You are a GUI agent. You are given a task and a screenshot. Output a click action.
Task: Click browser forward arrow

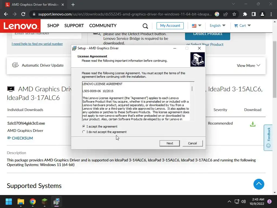15,14
